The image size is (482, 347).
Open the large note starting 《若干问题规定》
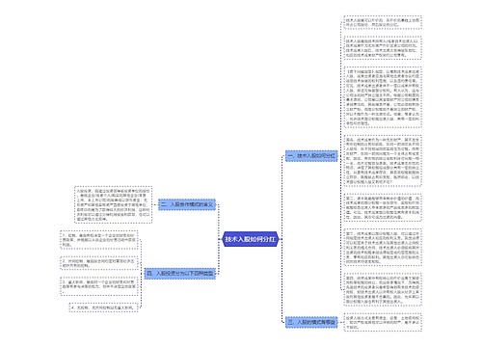click(383, 97)
